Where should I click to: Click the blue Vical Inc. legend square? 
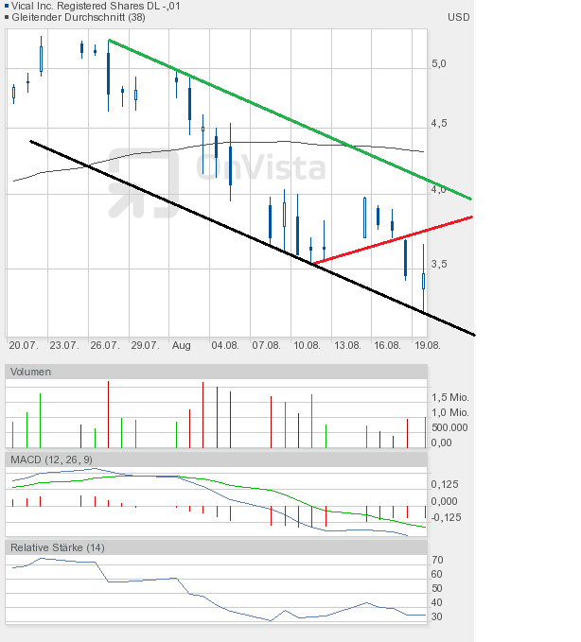coord(8,6)
